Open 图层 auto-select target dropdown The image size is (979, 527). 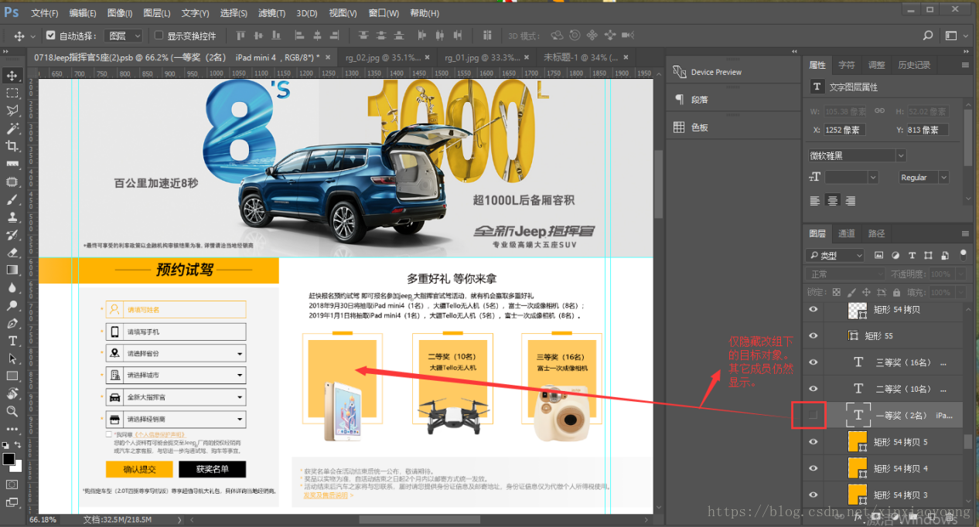(x=125, y=36)
